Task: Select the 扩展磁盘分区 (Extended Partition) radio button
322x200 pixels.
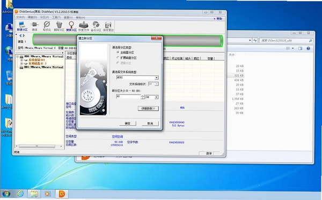Action: [118, 58]
